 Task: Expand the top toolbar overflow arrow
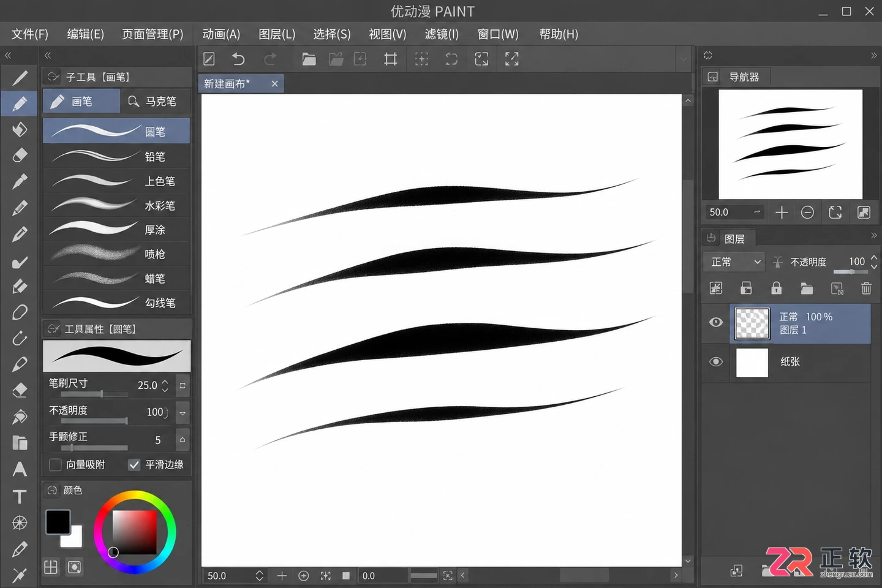click(684, 59)
